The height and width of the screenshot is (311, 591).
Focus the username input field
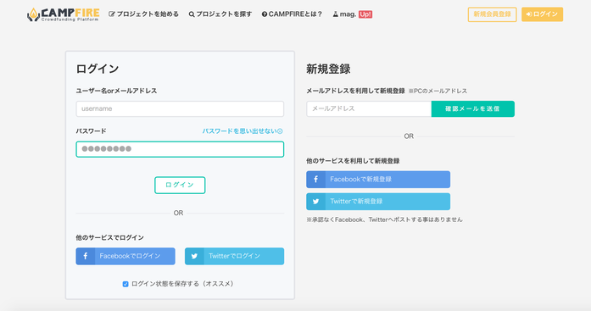(x=180, y=108)
